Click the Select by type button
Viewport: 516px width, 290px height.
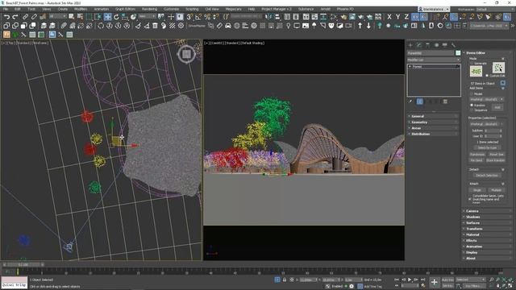[x=487, y=148]
